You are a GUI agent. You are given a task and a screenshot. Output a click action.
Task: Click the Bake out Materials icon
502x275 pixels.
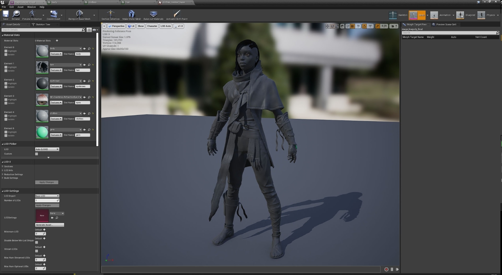click(x=153, y=14)
